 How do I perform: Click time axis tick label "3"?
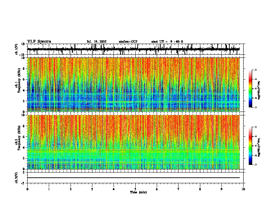[92, 189]
